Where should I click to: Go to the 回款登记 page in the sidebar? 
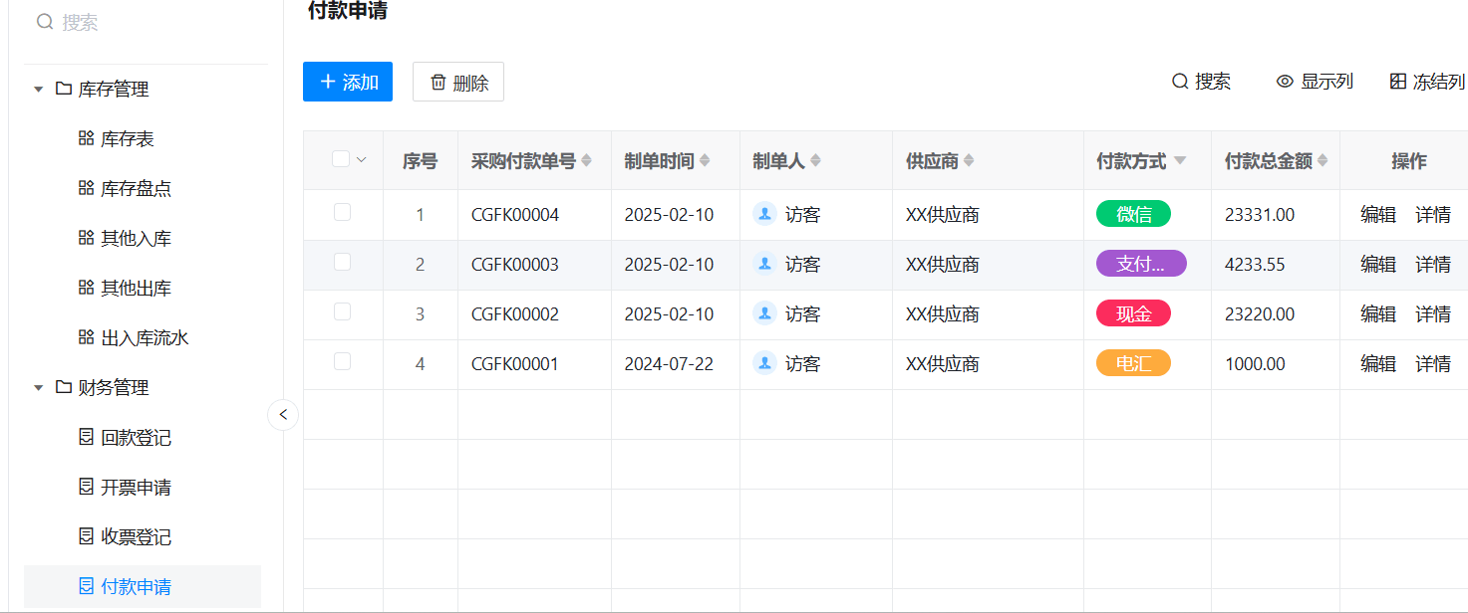136,438
